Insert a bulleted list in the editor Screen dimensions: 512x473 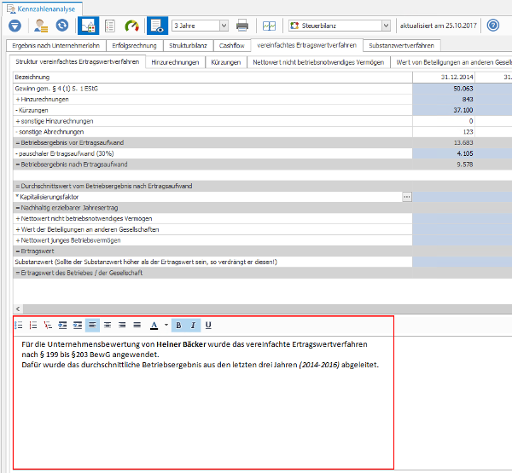[19, 326]
